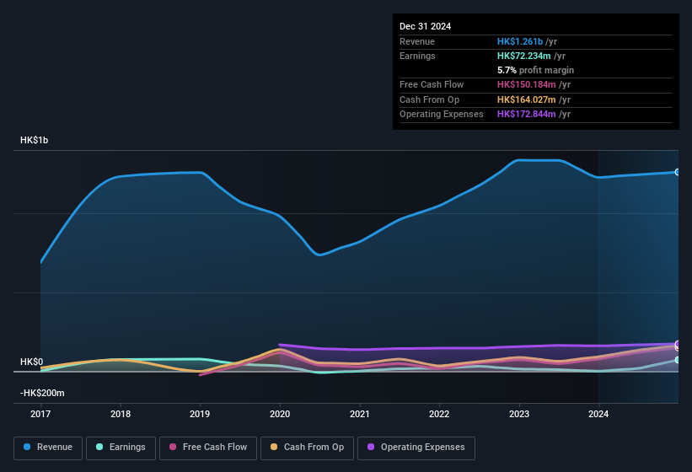Toggle the Cash From Op legend button
Screen dimensions: 692x472
point(307,448)
